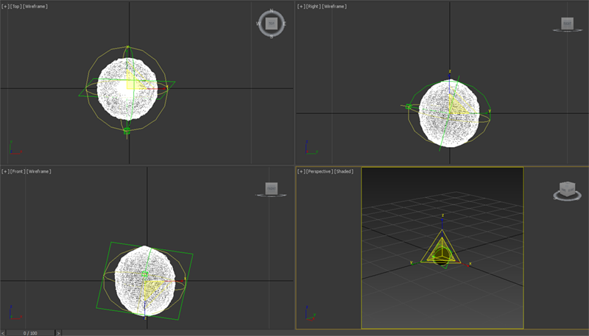Open the [Right] view label menu
Viewport: 589px width, 336px height.
coord(313,7)
